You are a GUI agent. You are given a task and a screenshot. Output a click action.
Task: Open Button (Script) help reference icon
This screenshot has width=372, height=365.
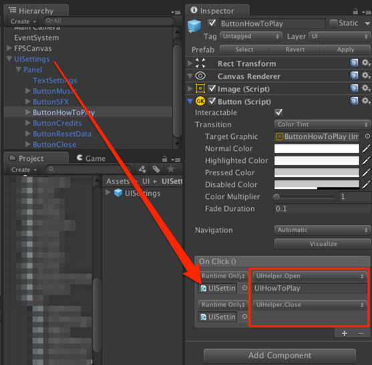(354, 101)
